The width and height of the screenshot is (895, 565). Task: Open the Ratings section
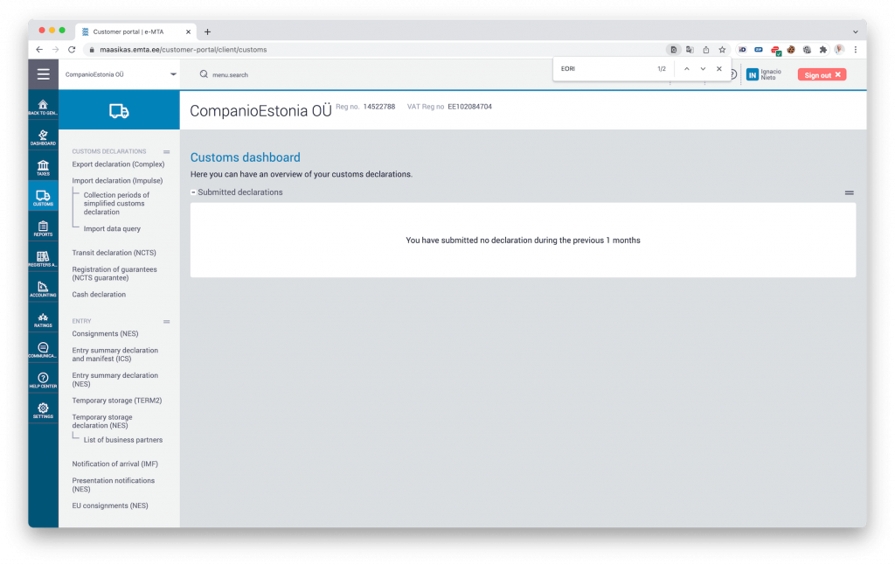(43, 318)
